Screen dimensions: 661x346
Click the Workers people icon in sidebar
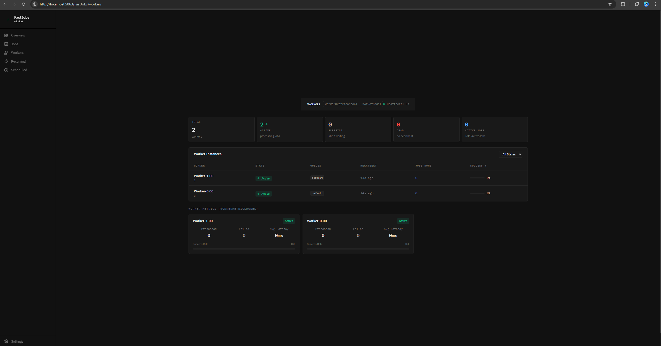tap(6, 53)
